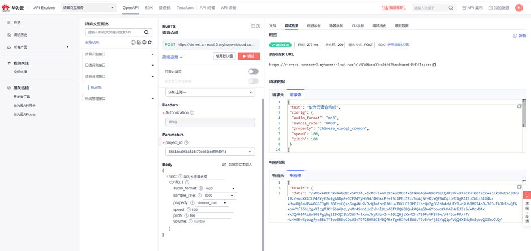
Task: Click 切换为文本输入 toggle link
Action: 237,165
